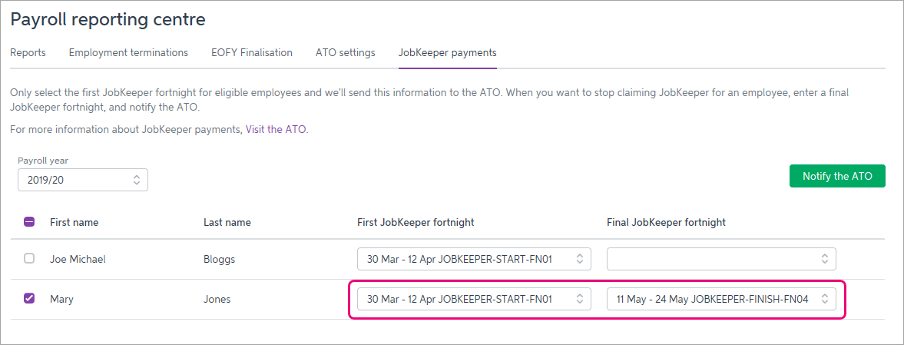
Task: Open Joe Michael's First JobKeeper fortnight dropdown
Action: (x=474, y=259)
